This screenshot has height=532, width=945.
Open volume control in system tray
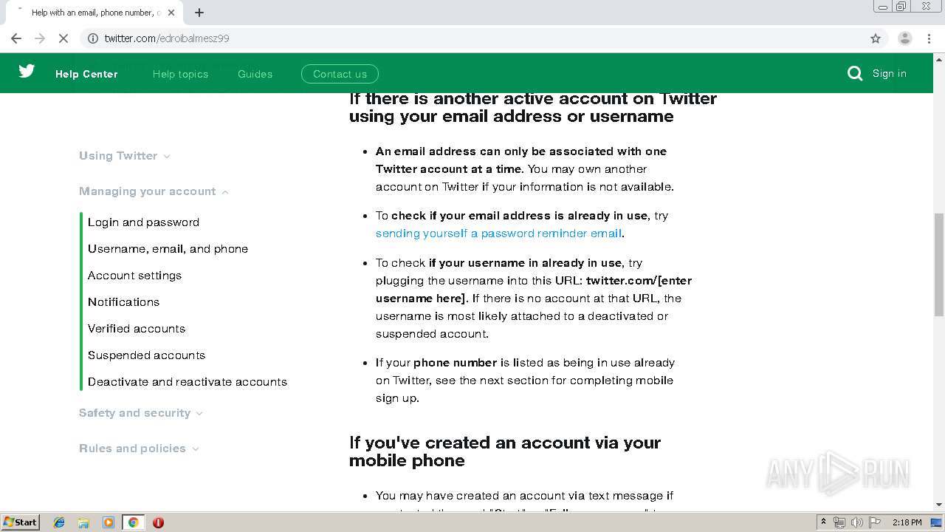[x=856, y=522]
